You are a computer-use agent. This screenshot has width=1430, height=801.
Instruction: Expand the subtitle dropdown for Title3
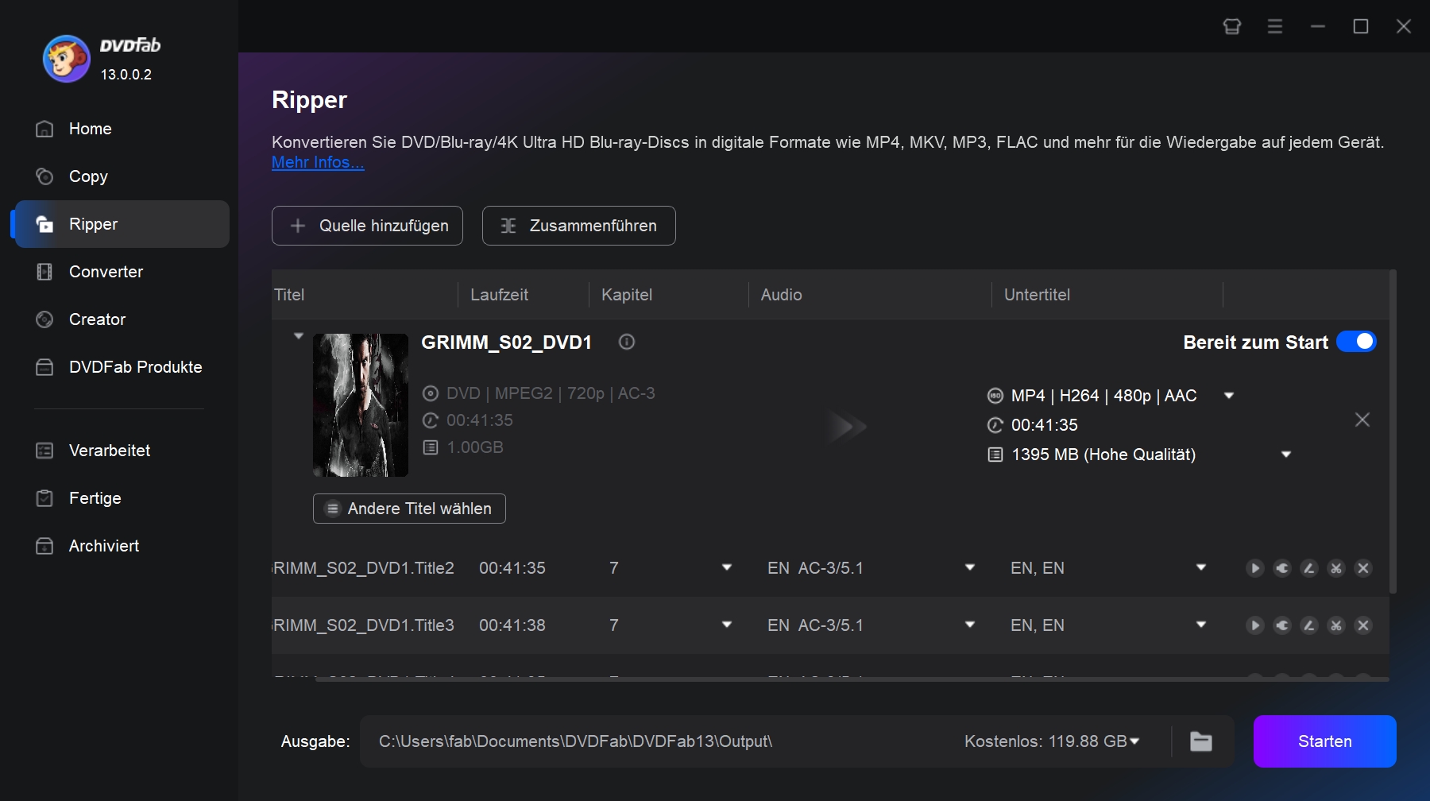[x=1201, y=625]
